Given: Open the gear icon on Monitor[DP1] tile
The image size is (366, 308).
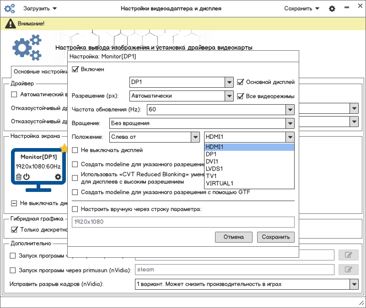Looking at the screenshot, I should coord(58,177).
